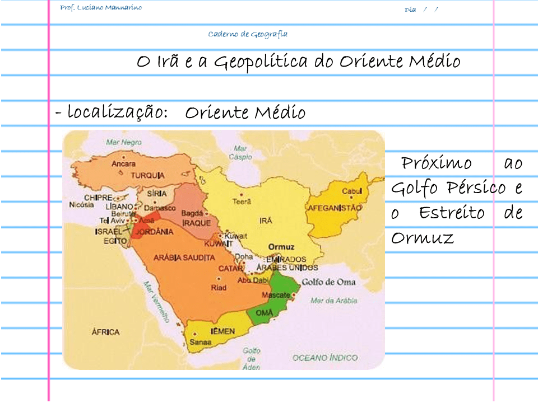Click the 'Prof. Luciano Mannarino' author text
The image size is (538, 403).
101,8
